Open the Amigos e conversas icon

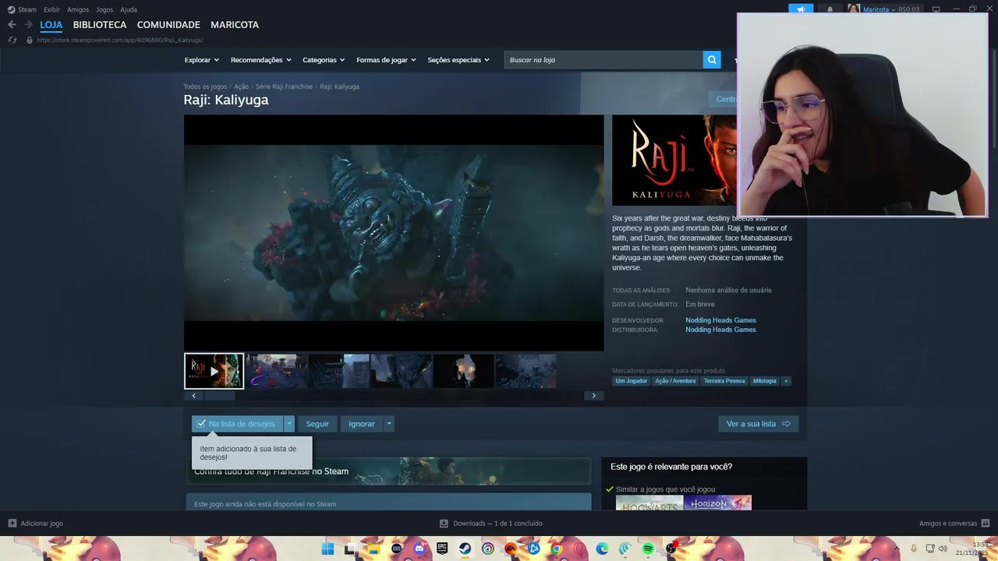[986, 524]
